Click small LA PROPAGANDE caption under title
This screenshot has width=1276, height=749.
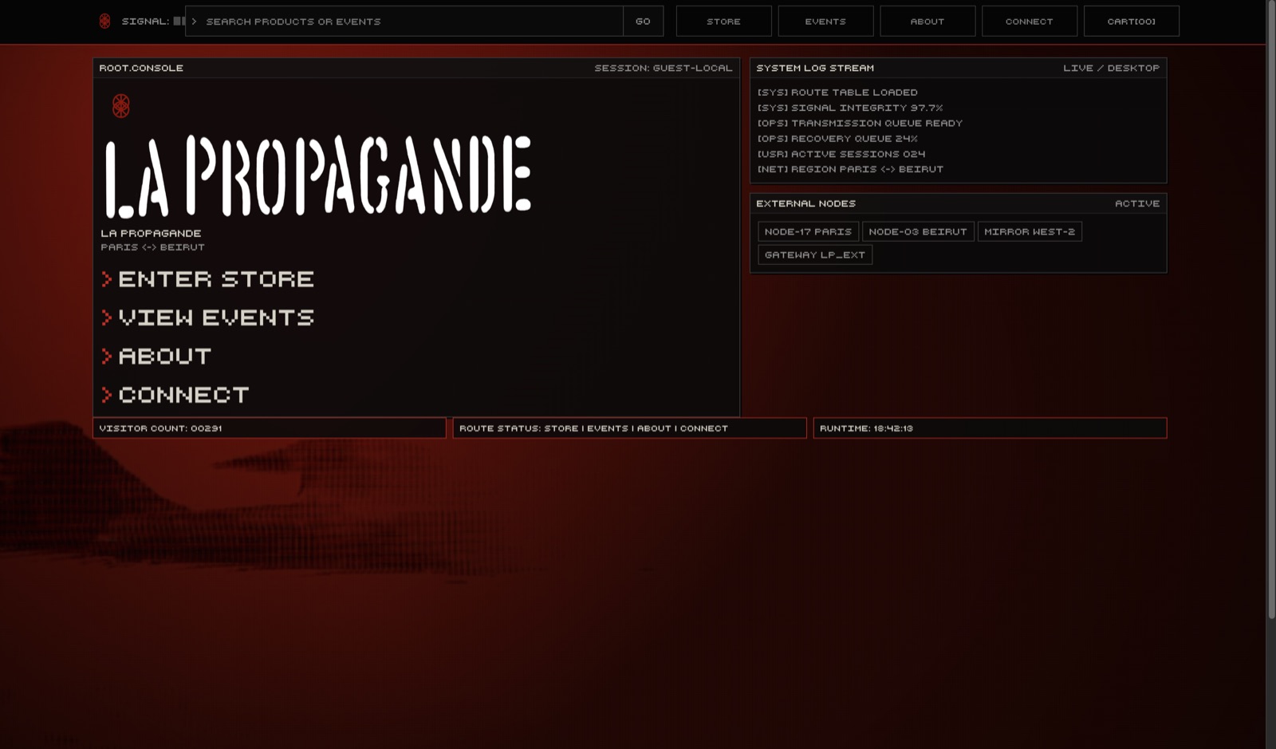click(151, 233)
